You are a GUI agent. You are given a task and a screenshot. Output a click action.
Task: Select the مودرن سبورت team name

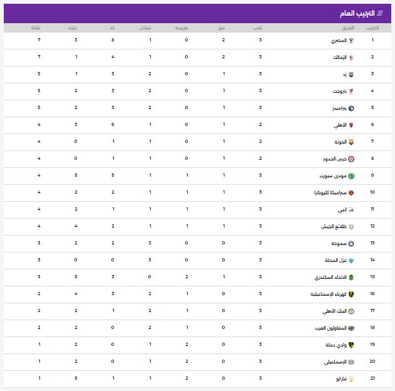click(x=333, y=175)
